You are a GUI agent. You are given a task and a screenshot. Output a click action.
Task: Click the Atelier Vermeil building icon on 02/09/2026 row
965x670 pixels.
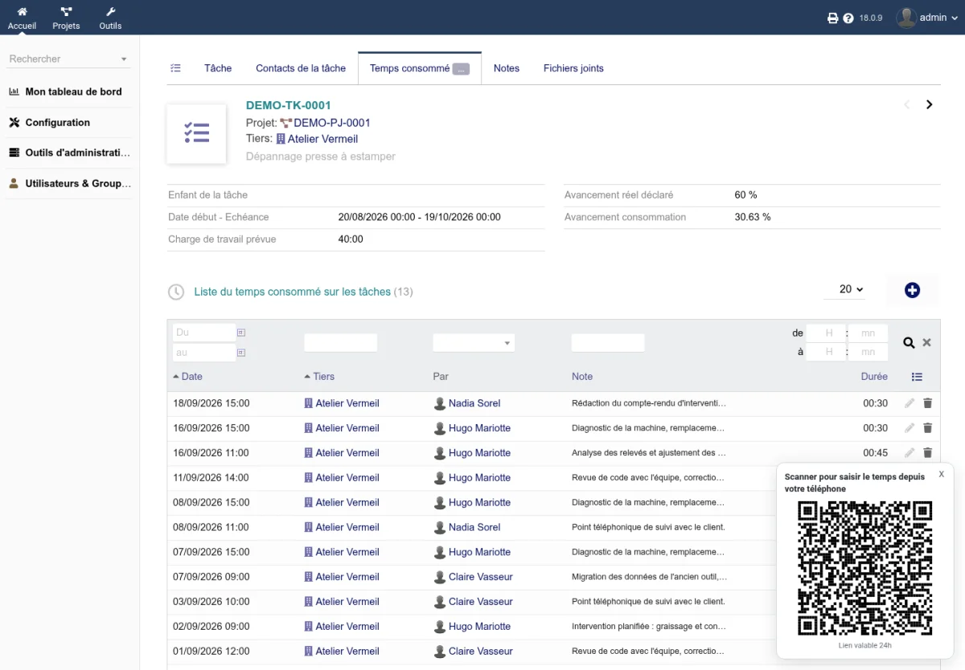[308, 627]
